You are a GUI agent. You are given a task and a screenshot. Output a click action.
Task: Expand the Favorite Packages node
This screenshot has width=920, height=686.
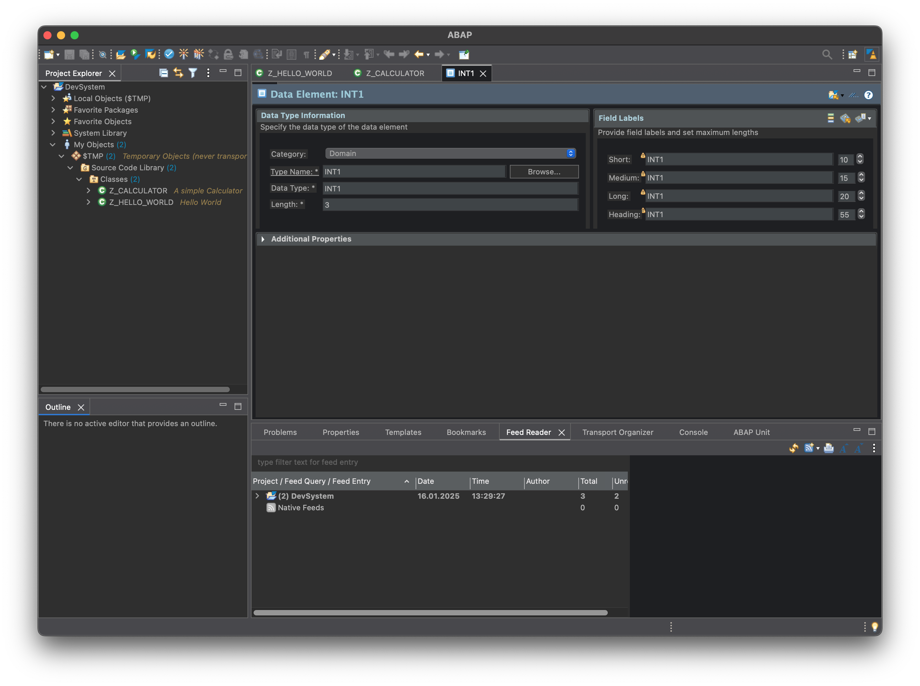coord(53,110)
